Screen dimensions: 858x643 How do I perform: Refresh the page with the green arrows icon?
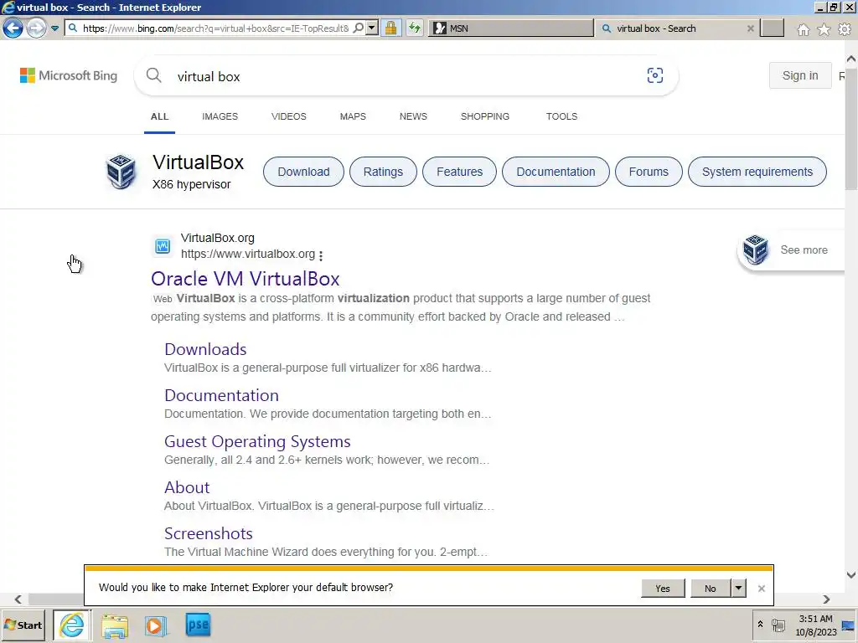pos(415,28)
